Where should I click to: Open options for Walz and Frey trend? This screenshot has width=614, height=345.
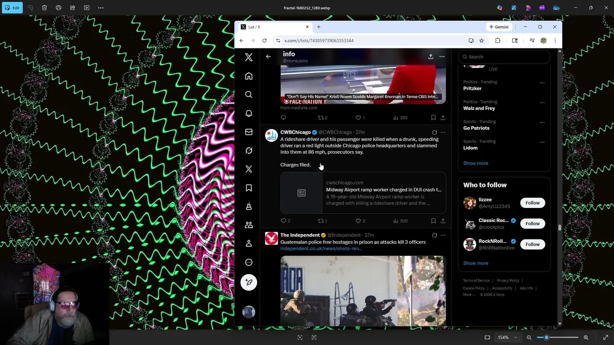tap(542, 103)
